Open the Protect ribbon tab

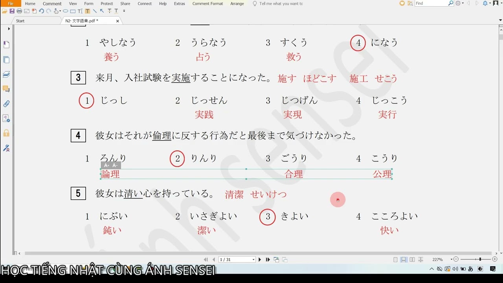[107, 4]
